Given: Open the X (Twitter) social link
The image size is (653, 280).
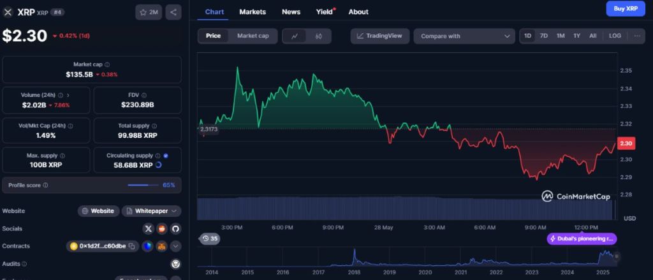Looking at the screenshot, I should click(148, 228).
